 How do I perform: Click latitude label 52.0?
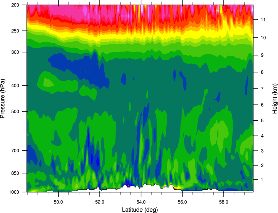pyautogui.click(x=100, y=202)
